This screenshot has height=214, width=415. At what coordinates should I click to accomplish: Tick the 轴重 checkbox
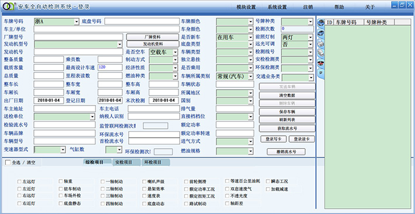pos(61,181)
